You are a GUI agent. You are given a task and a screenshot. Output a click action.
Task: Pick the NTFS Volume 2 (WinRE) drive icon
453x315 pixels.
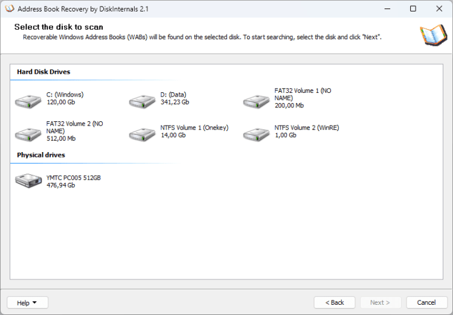pyautogui.click(x=256, y=134)
